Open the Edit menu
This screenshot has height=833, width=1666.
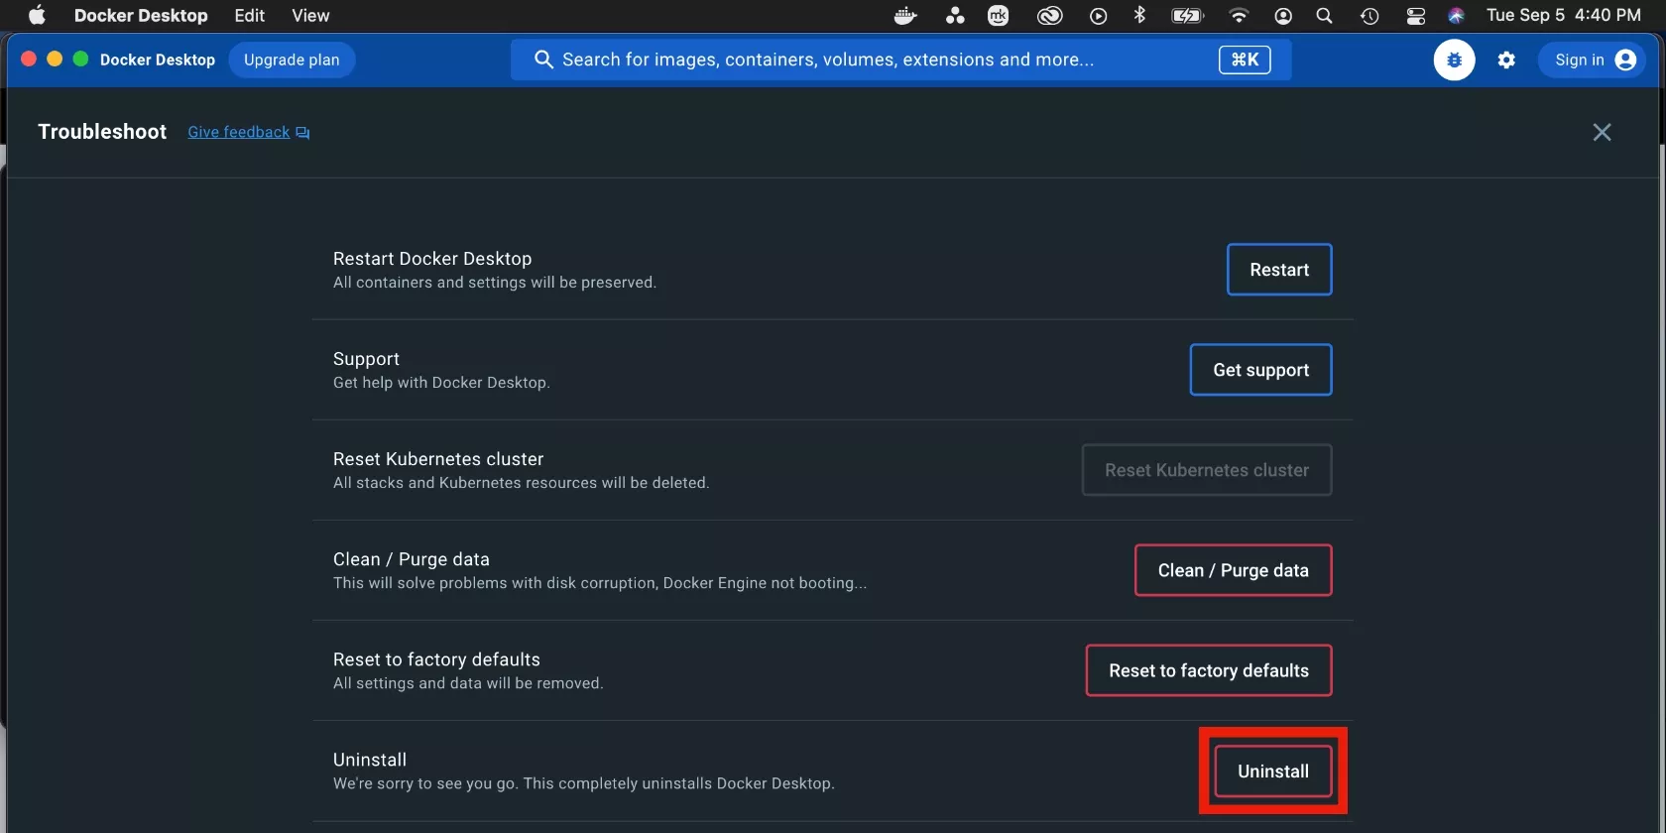tap(249, 16)
